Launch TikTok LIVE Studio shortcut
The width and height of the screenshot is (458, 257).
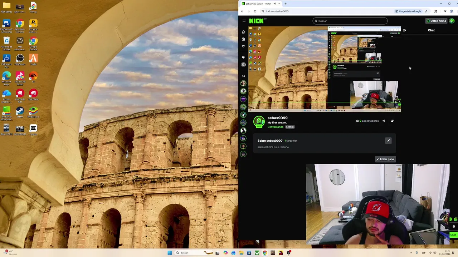click(x=20, y=78)
